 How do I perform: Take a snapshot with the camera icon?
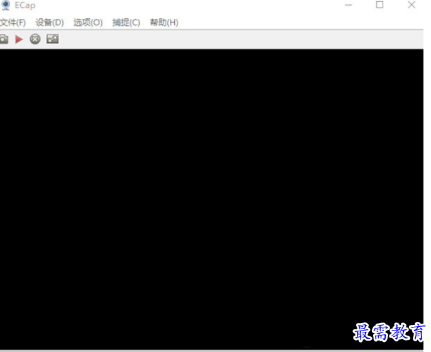(4, 39)
